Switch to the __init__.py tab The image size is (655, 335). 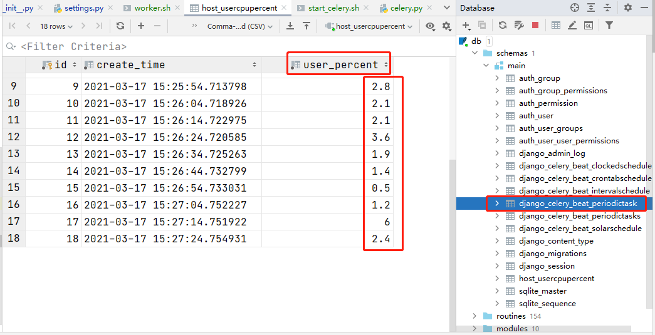click(22, 8)
